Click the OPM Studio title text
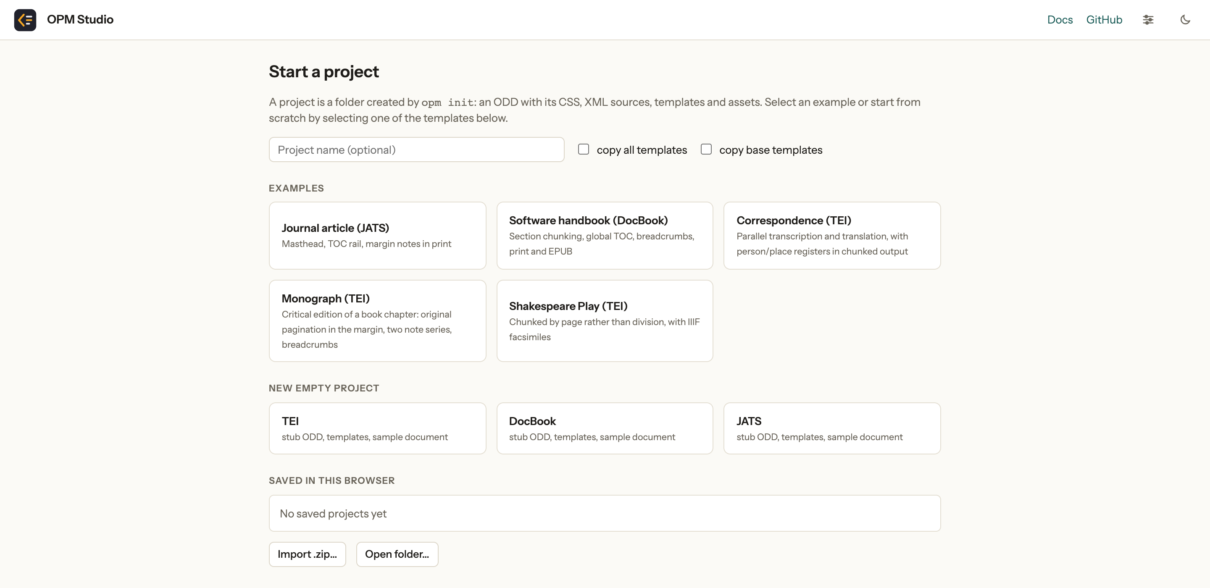1210x588 pixels. [80, 20]
